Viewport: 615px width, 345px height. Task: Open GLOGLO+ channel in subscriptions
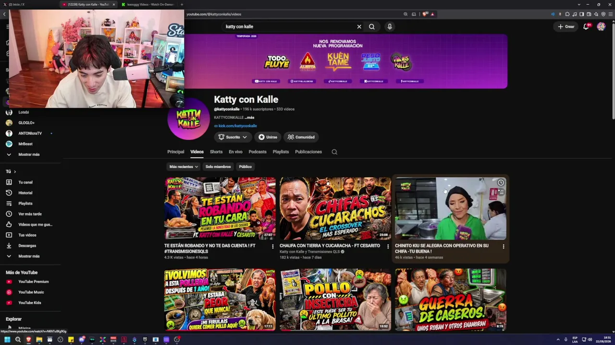tap(26, 123)
